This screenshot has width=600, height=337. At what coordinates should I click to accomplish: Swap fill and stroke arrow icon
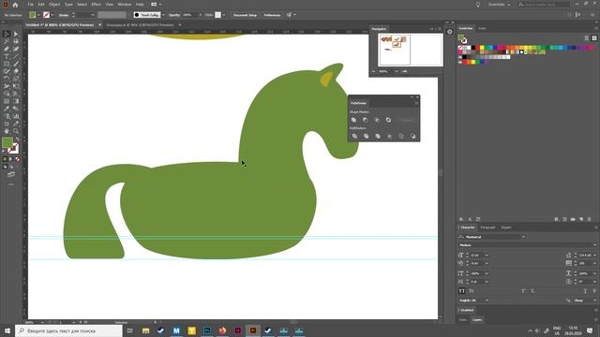(x=17, y=139)
